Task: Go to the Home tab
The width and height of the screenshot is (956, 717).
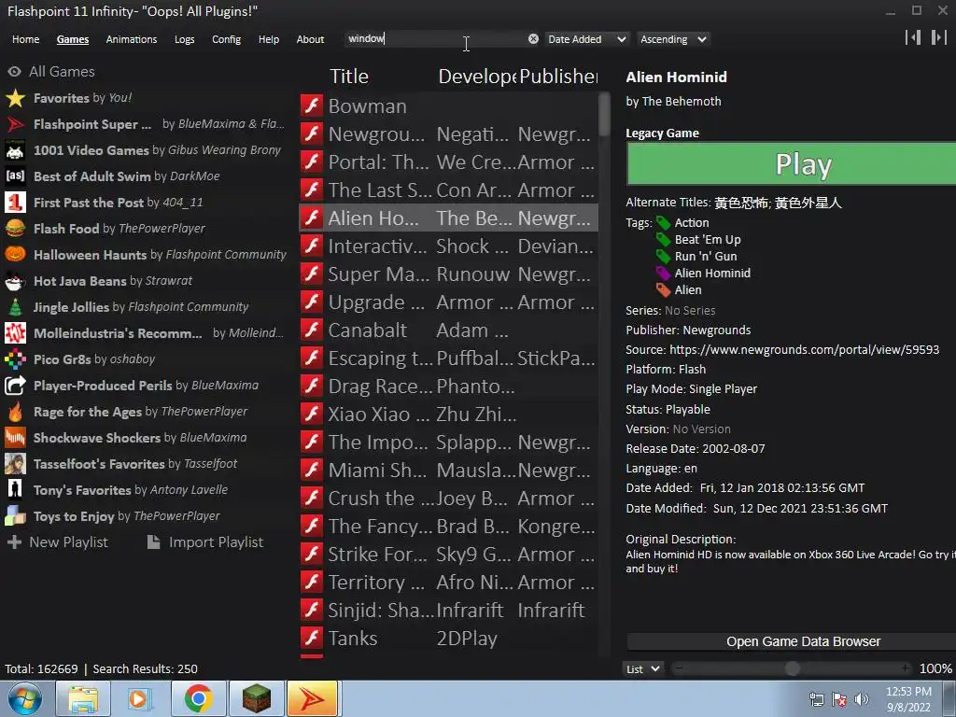Action: pyautogui.click(x=25, y=39)
